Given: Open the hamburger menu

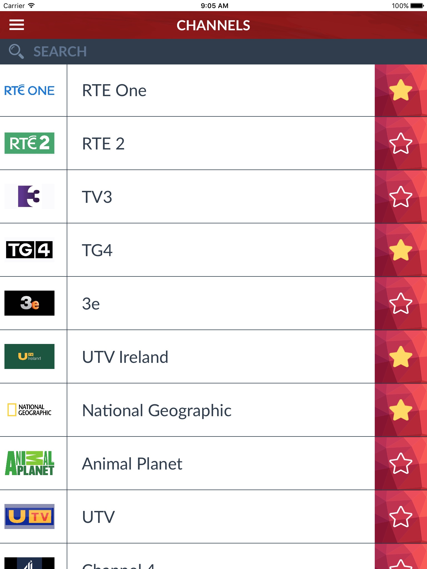Looking at the screenshot, I should pos(17,25).
